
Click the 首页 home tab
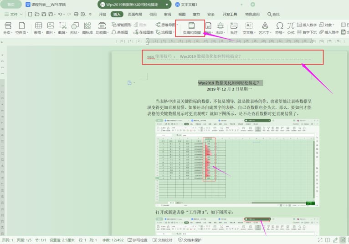tap(10, 5)
